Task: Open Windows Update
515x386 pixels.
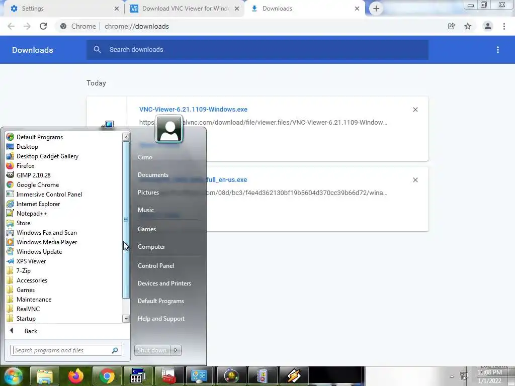Action: (39, 251)
